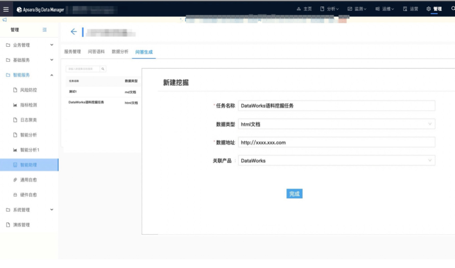Click the folder icon beside 业务管理
Viewport: 455px width, 268px height.
8,45
